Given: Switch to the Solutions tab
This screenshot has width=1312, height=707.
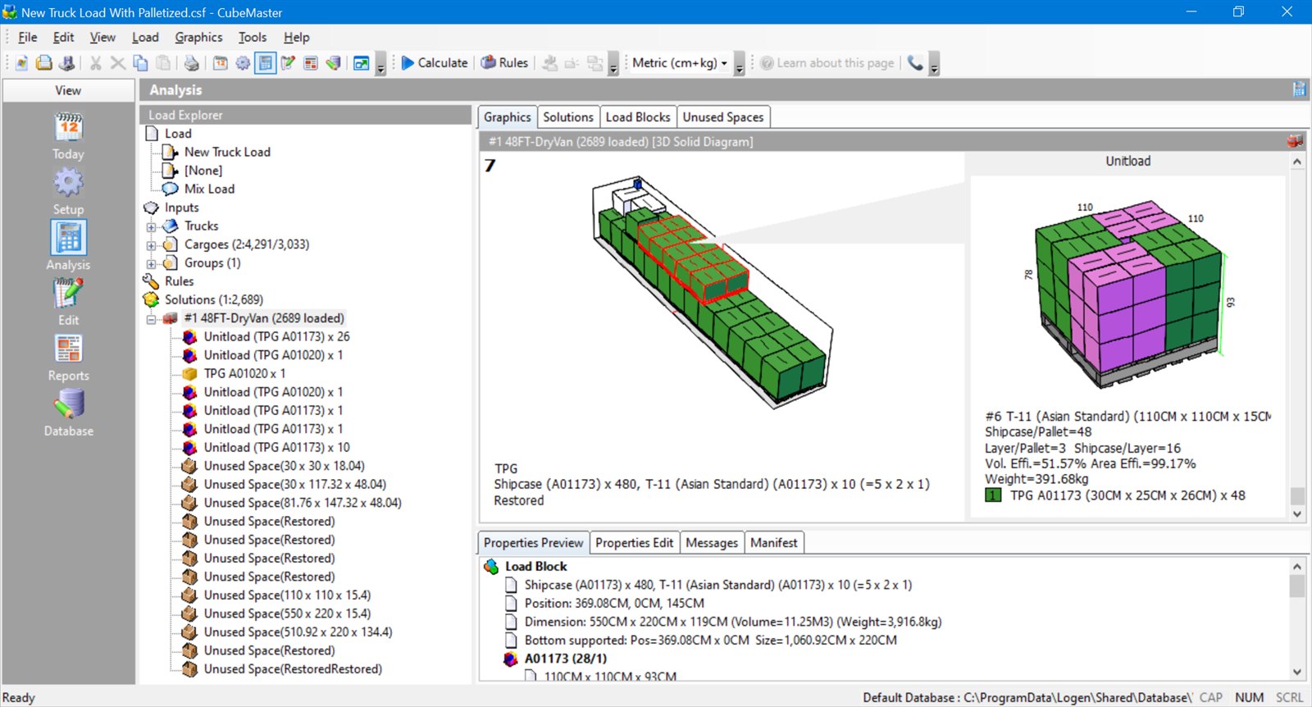Looking at the screenshot, I should [x=567, y=117].
